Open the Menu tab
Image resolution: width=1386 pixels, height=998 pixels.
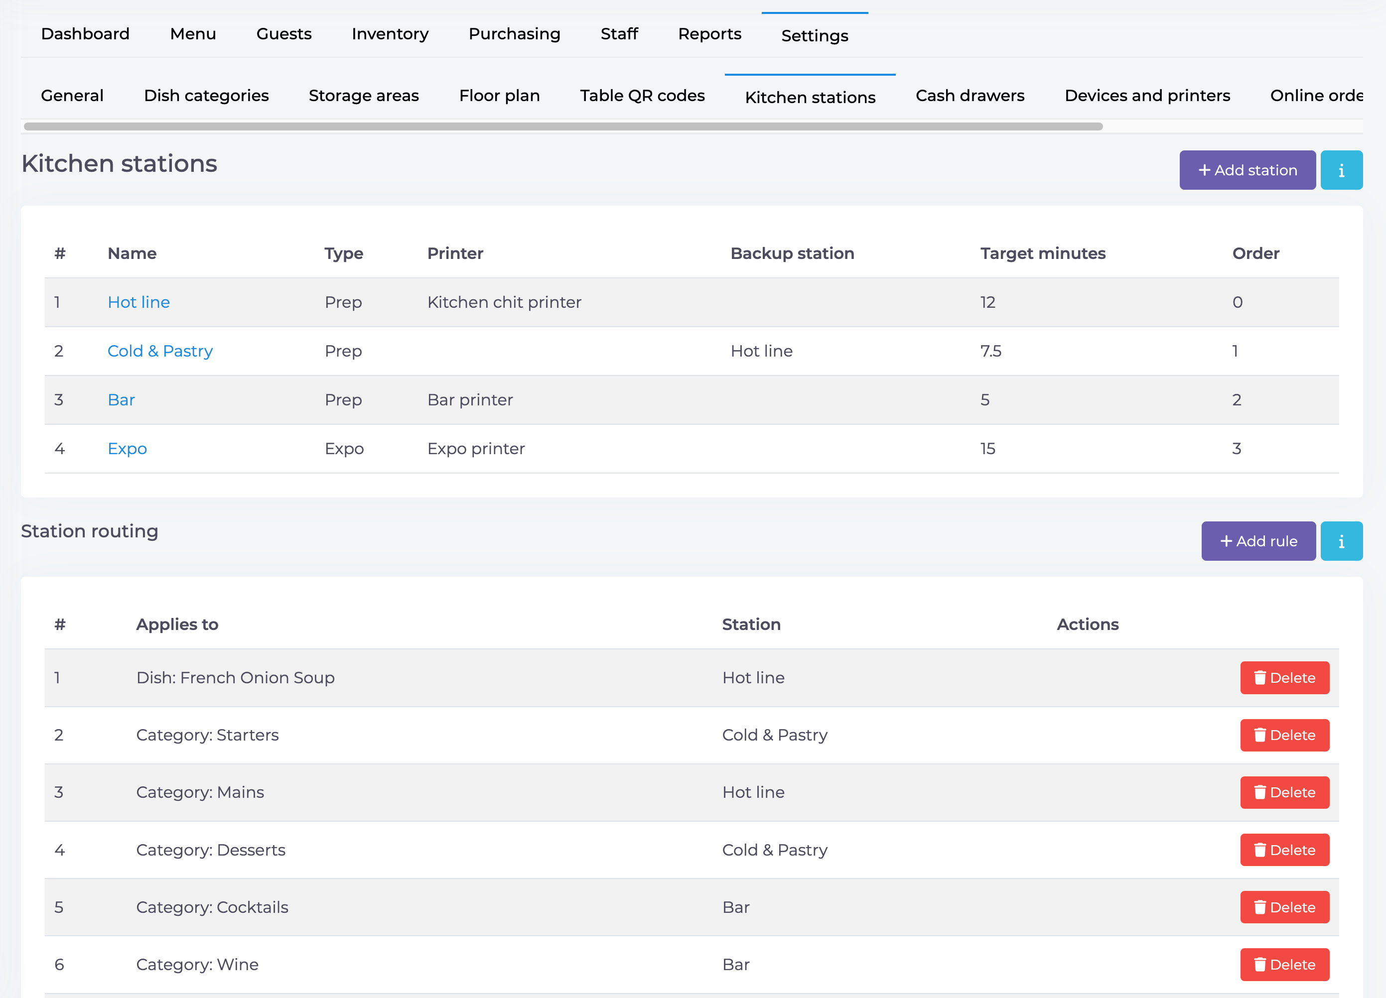193,34
